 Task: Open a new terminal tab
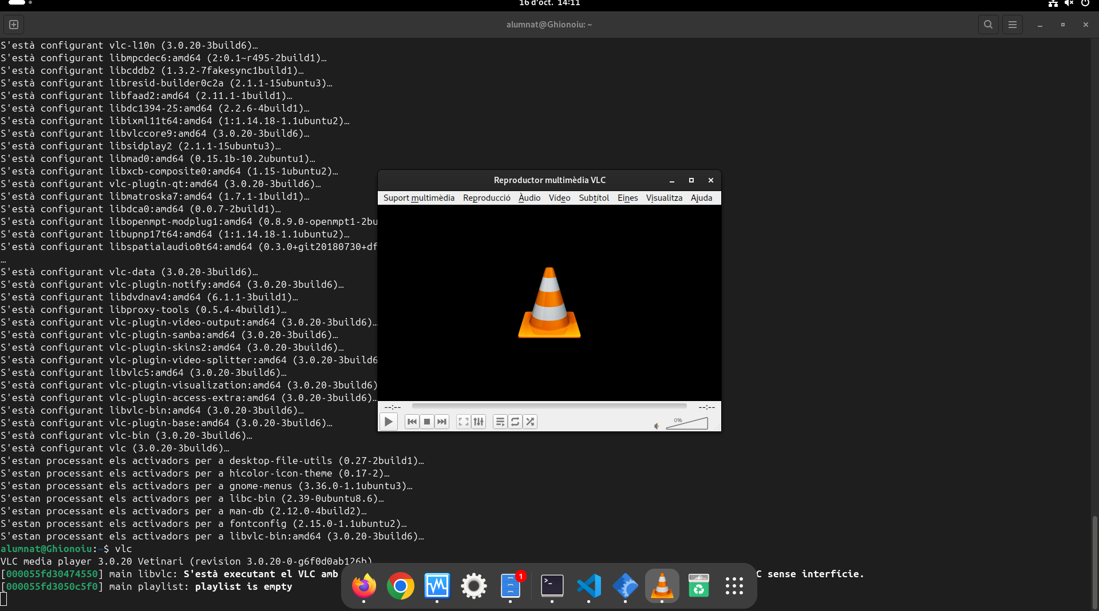coord(14,25)
